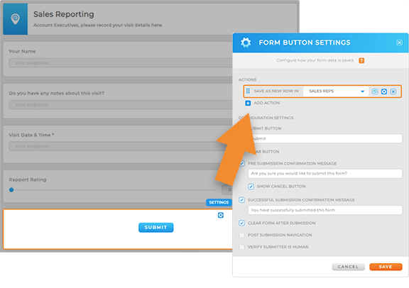Viewport: 409px width, 288px height.
Task: Click the Sales Reporting location pin icon
Action: point(16,19)
